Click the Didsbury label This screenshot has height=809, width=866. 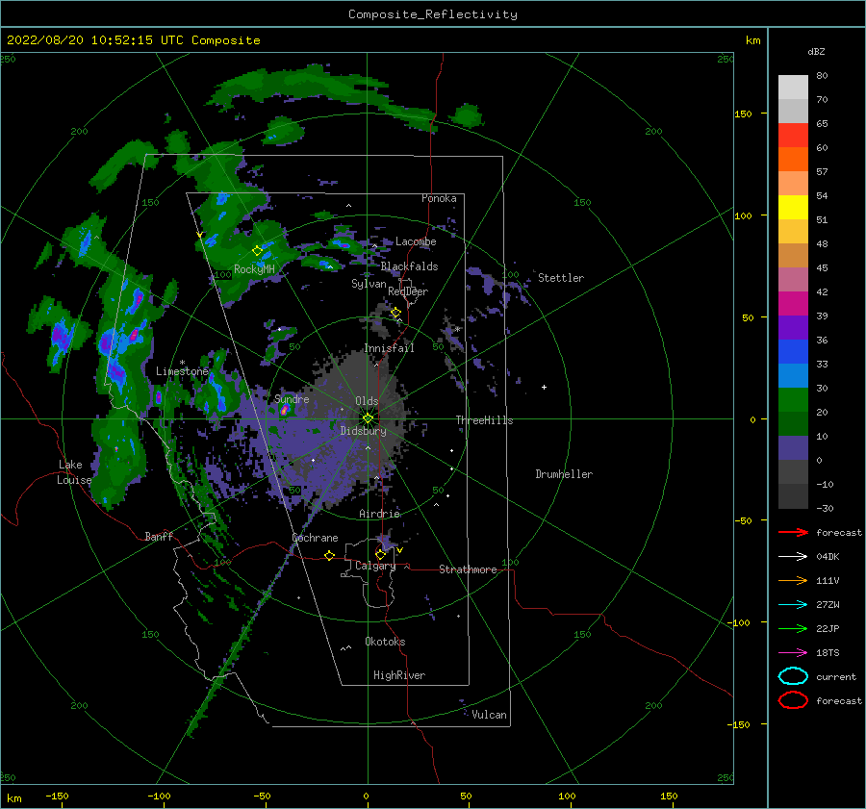tap(363, 431)
